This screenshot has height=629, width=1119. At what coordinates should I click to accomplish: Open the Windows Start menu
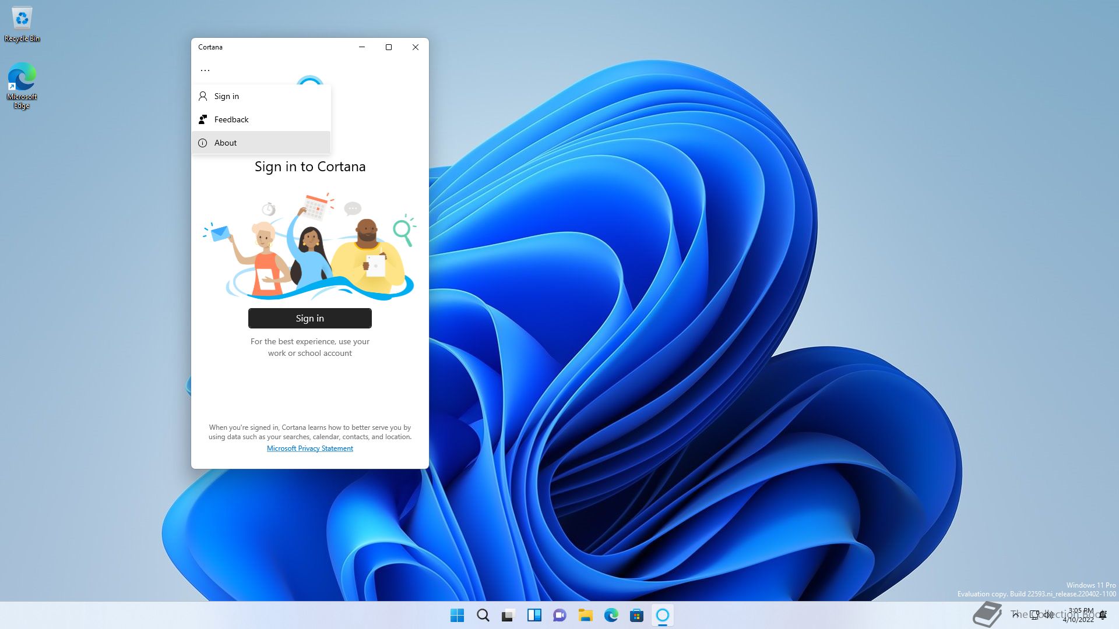pyautogui.click(x=458, y=615)
